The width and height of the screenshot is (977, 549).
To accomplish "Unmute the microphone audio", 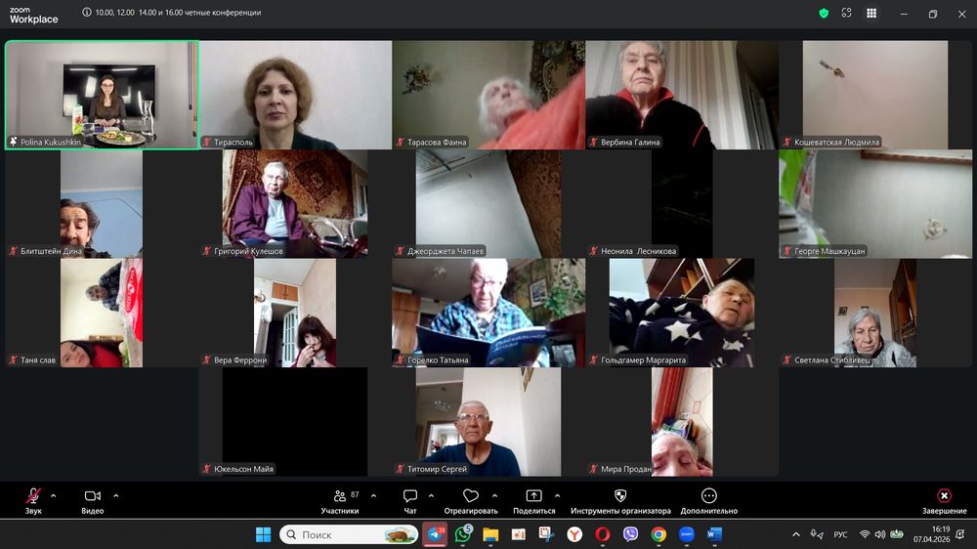I will [33, 500].
